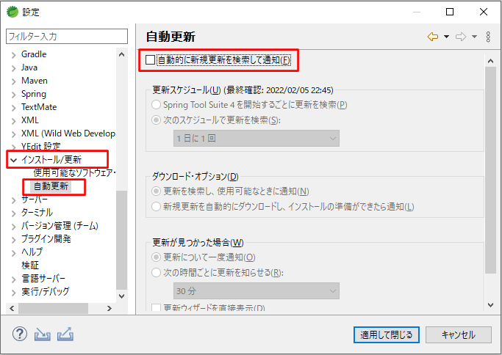Click tree horizontal scroll right arrow

[110, 308]
